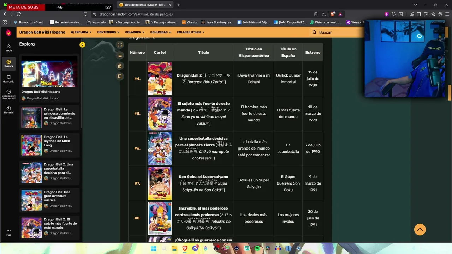Open the Guardado bookmark sidebar icon

(x=8, y=79)
